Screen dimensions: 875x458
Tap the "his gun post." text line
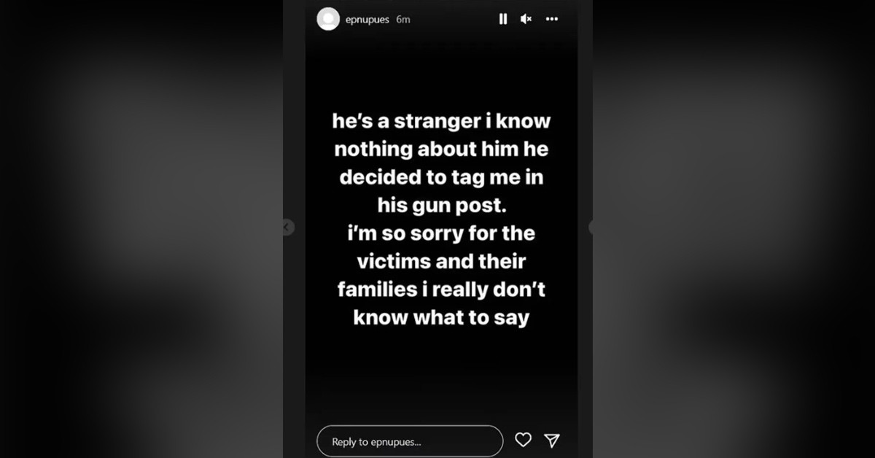(441, 206)
